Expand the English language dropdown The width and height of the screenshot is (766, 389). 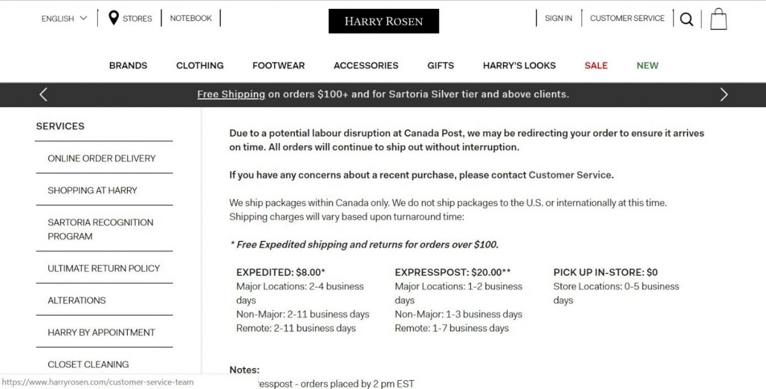coord(64,19)
